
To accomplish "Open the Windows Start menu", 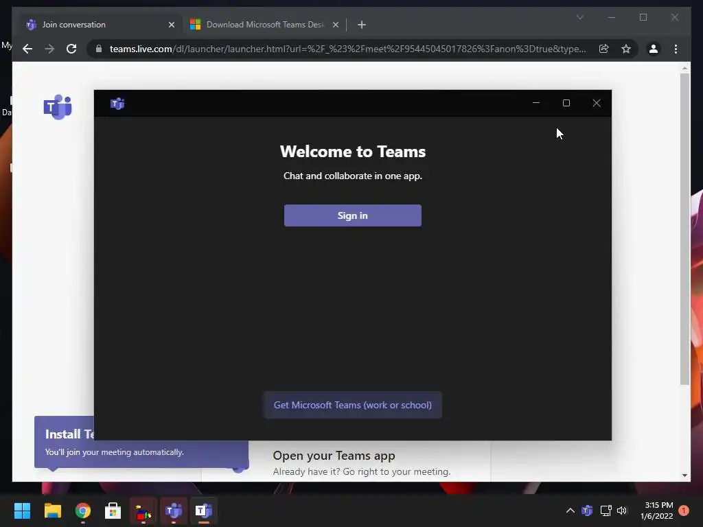I will point(22,511).
